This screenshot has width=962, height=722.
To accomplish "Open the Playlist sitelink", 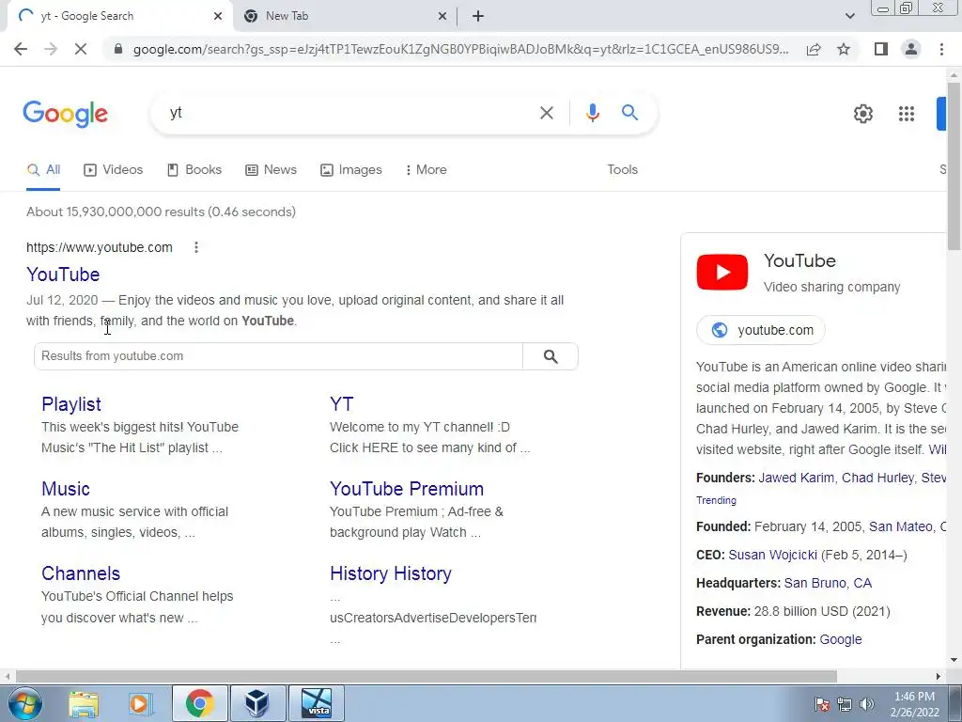I will 71,404.
